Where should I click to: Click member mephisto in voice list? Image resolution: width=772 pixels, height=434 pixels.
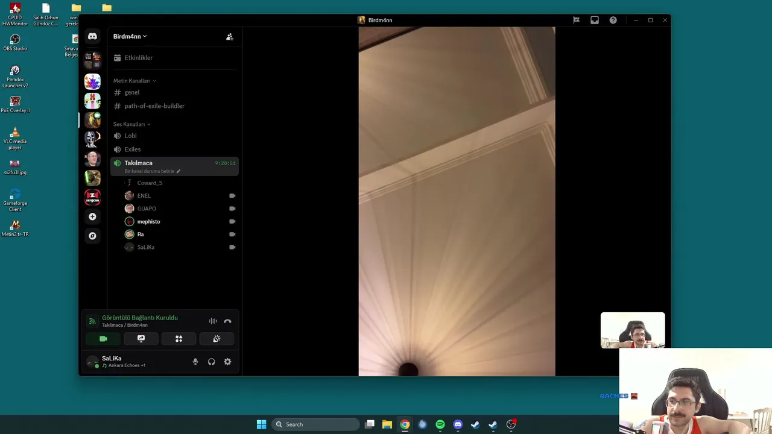[148, 221]
